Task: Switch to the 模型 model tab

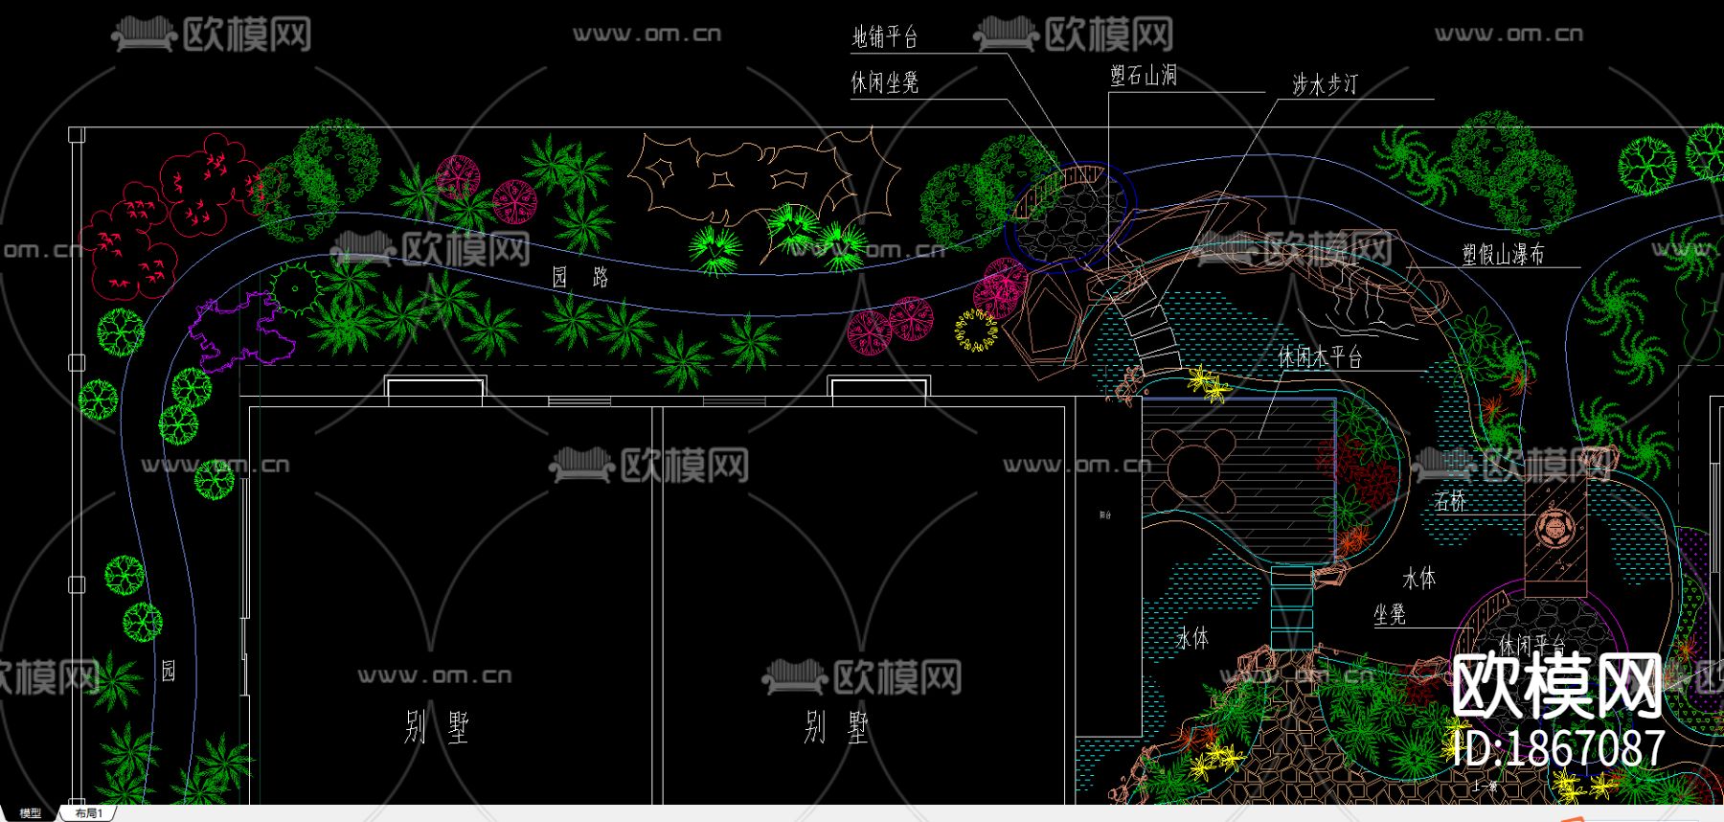Action: [x=31, y=813]
